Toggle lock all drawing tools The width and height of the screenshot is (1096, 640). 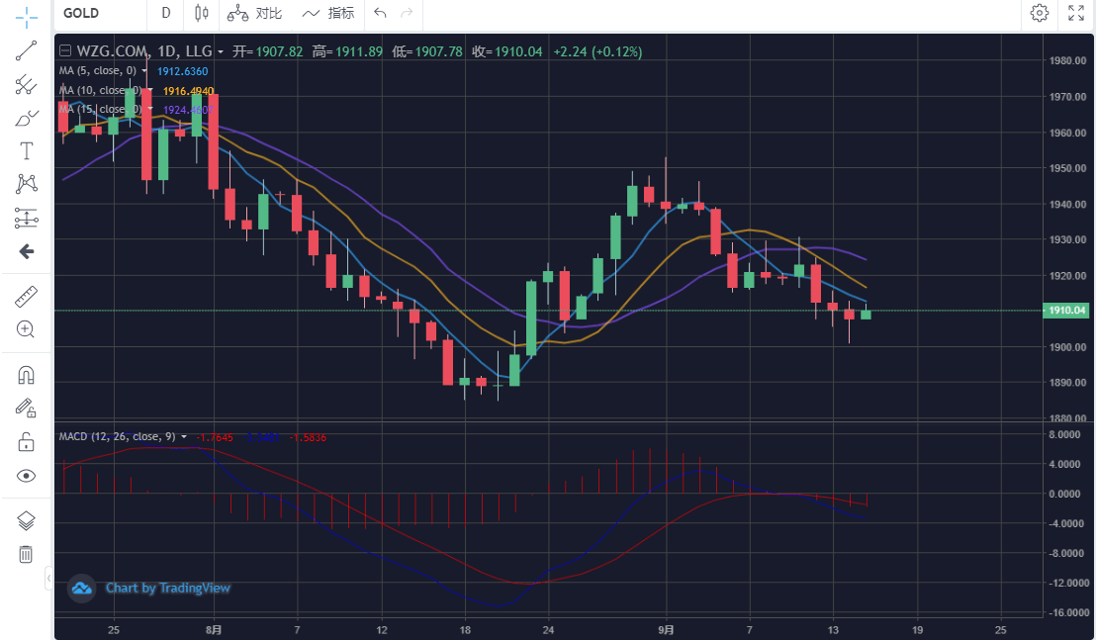pos(27,442)
